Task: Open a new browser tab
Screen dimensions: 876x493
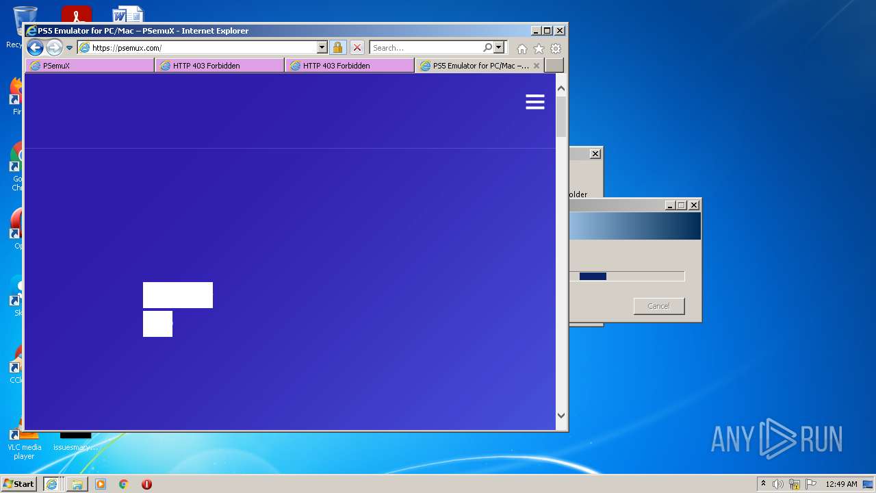Action: 554,66
